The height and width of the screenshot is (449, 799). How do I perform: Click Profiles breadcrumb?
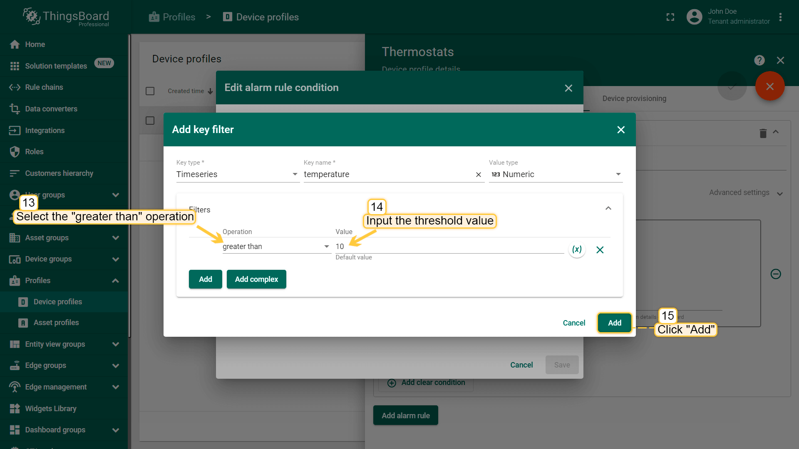[172, 17]
